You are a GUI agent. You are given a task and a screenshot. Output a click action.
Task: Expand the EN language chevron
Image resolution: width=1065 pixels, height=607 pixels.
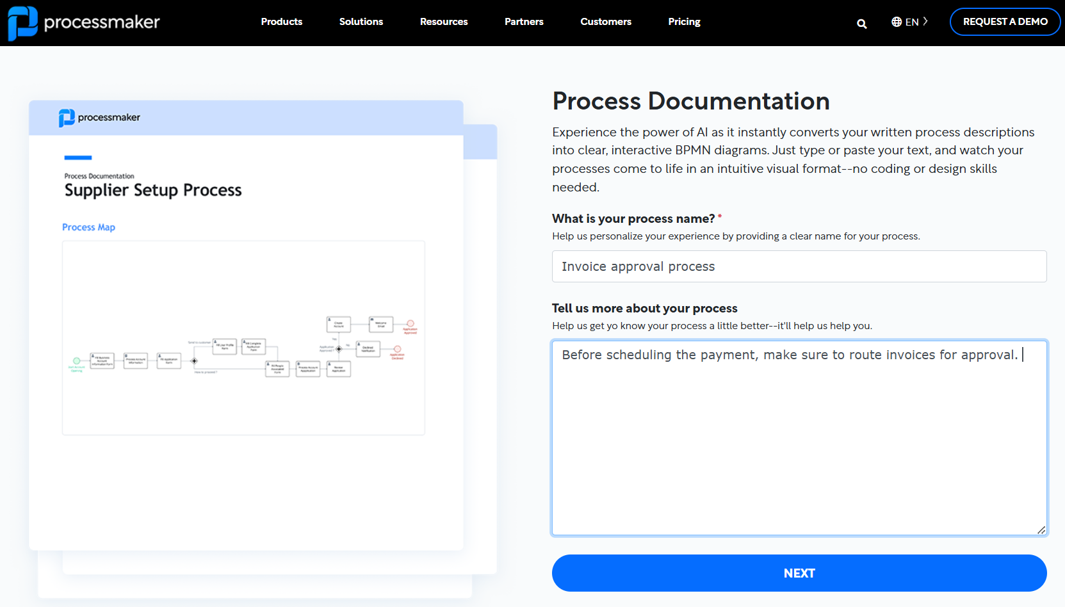pos(925,21)
